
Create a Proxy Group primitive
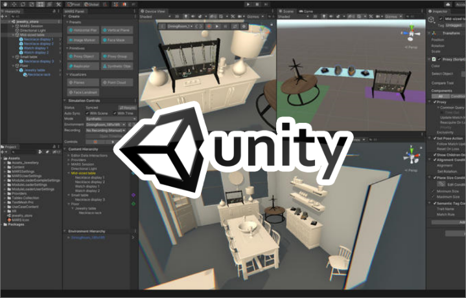[x=117, y=56]
